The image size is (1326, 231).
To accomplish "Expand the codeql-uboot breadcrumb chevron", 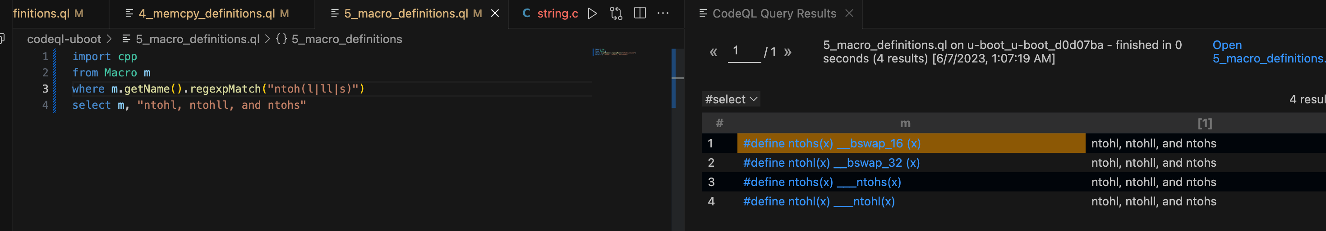I will coord(109,39).
